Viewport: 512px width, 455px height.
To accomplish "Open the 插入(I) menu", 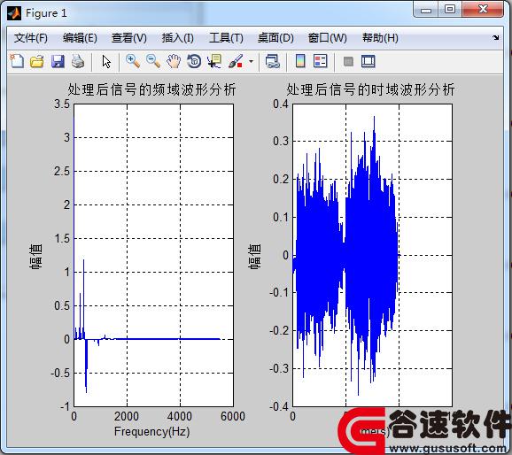I will click(x=178, y=38).
